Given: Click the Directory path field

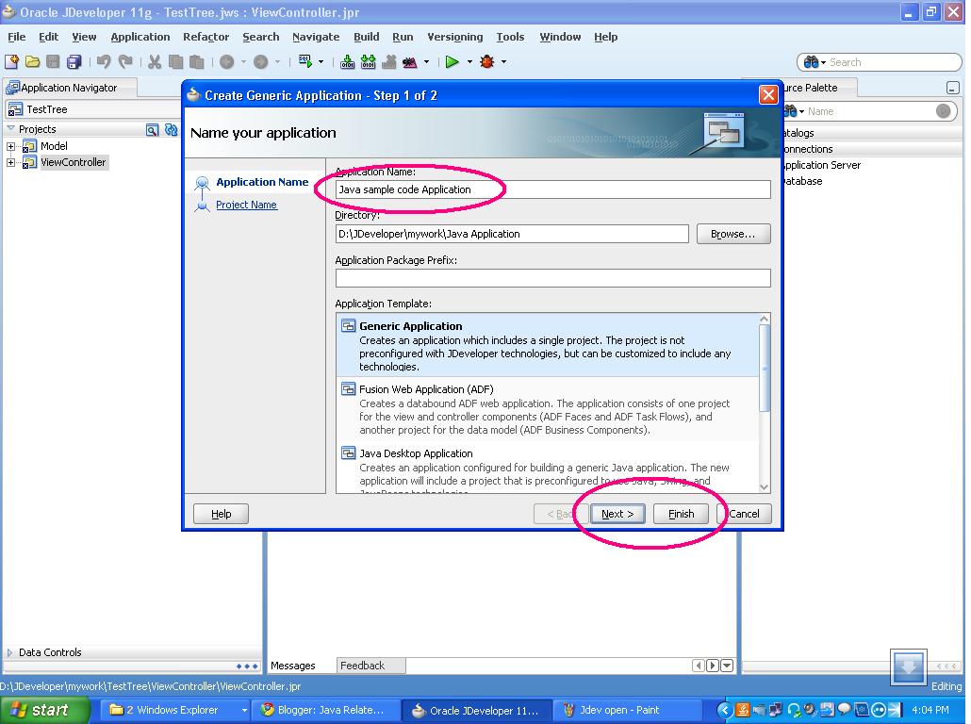Looking at the screenshot, I should [512, 234].
